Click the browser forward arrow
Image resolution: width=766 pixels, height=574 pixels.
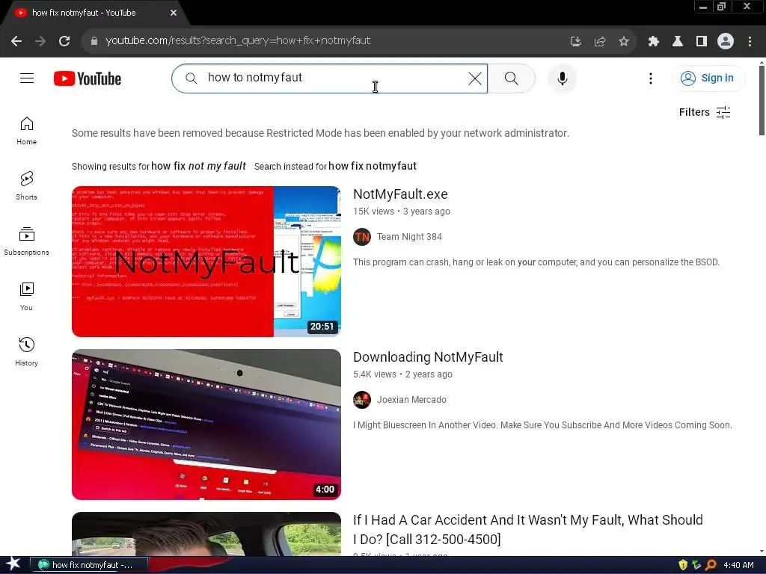(x=40, y=41)
